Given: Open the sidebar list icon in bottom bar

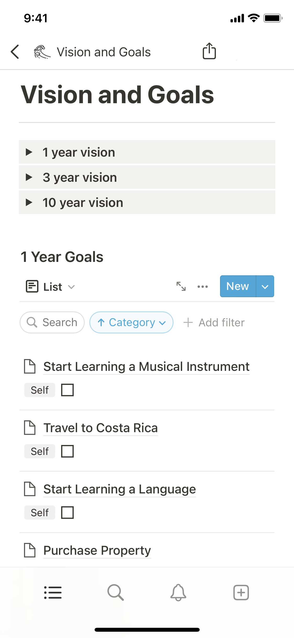Looking at the screenshot, I should (53, 592).
